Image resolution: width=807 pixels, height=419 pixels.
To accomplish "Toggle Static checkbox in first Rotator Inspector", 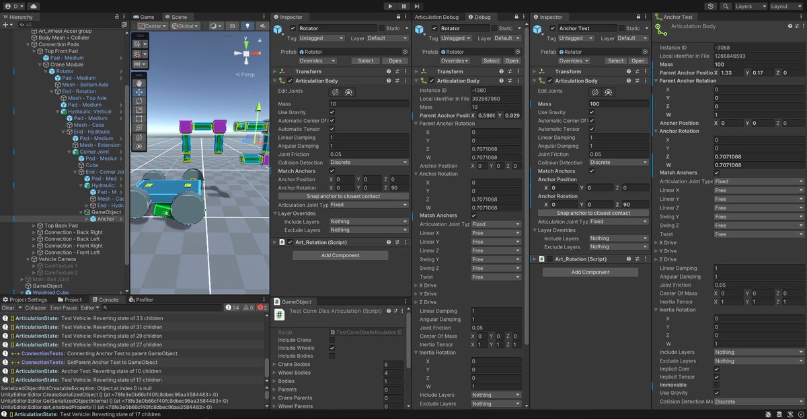I will coord(381,28).
